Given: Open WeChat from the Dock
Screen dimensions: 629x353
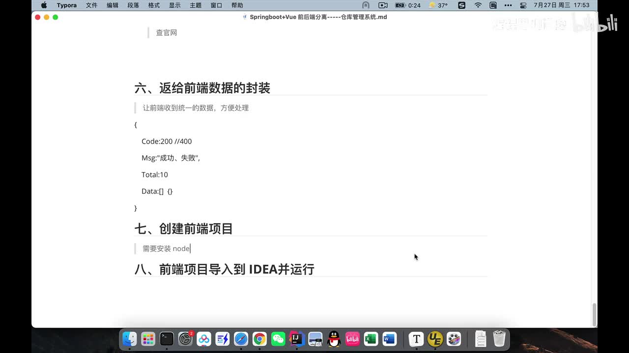Looking at the screenshot, I should (278, 339).
